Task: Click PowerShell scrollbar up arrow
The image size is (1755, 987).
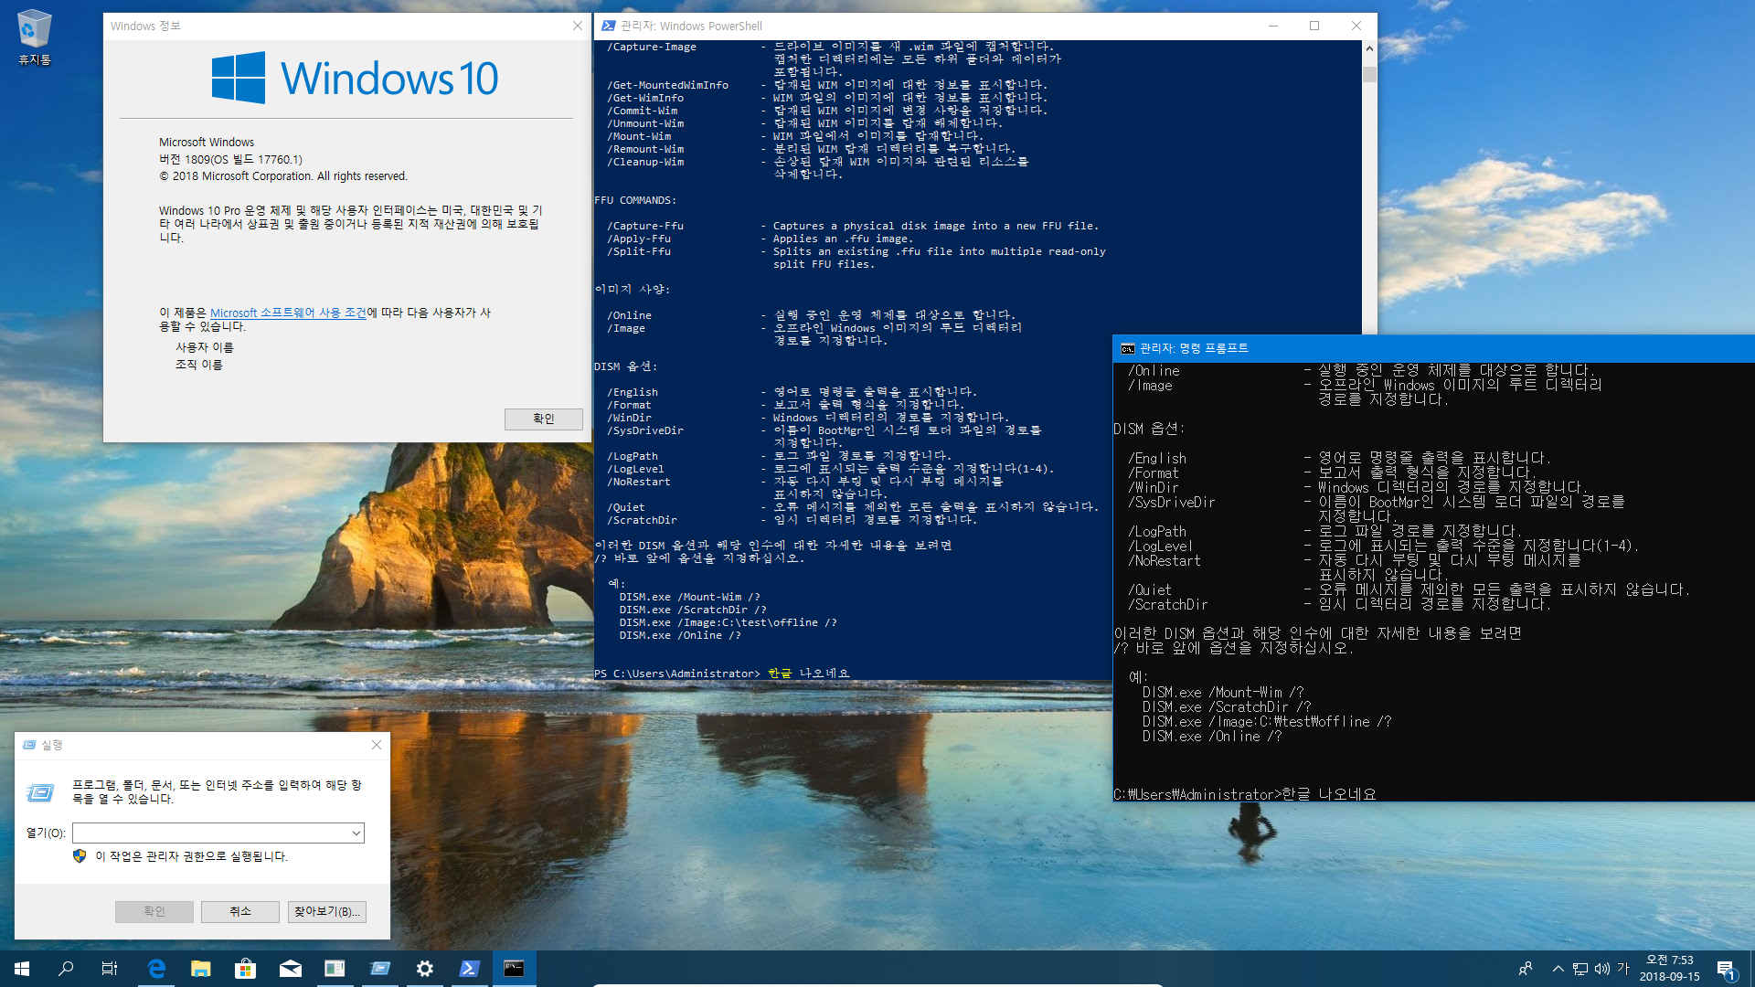Action: coord(1369,48)
